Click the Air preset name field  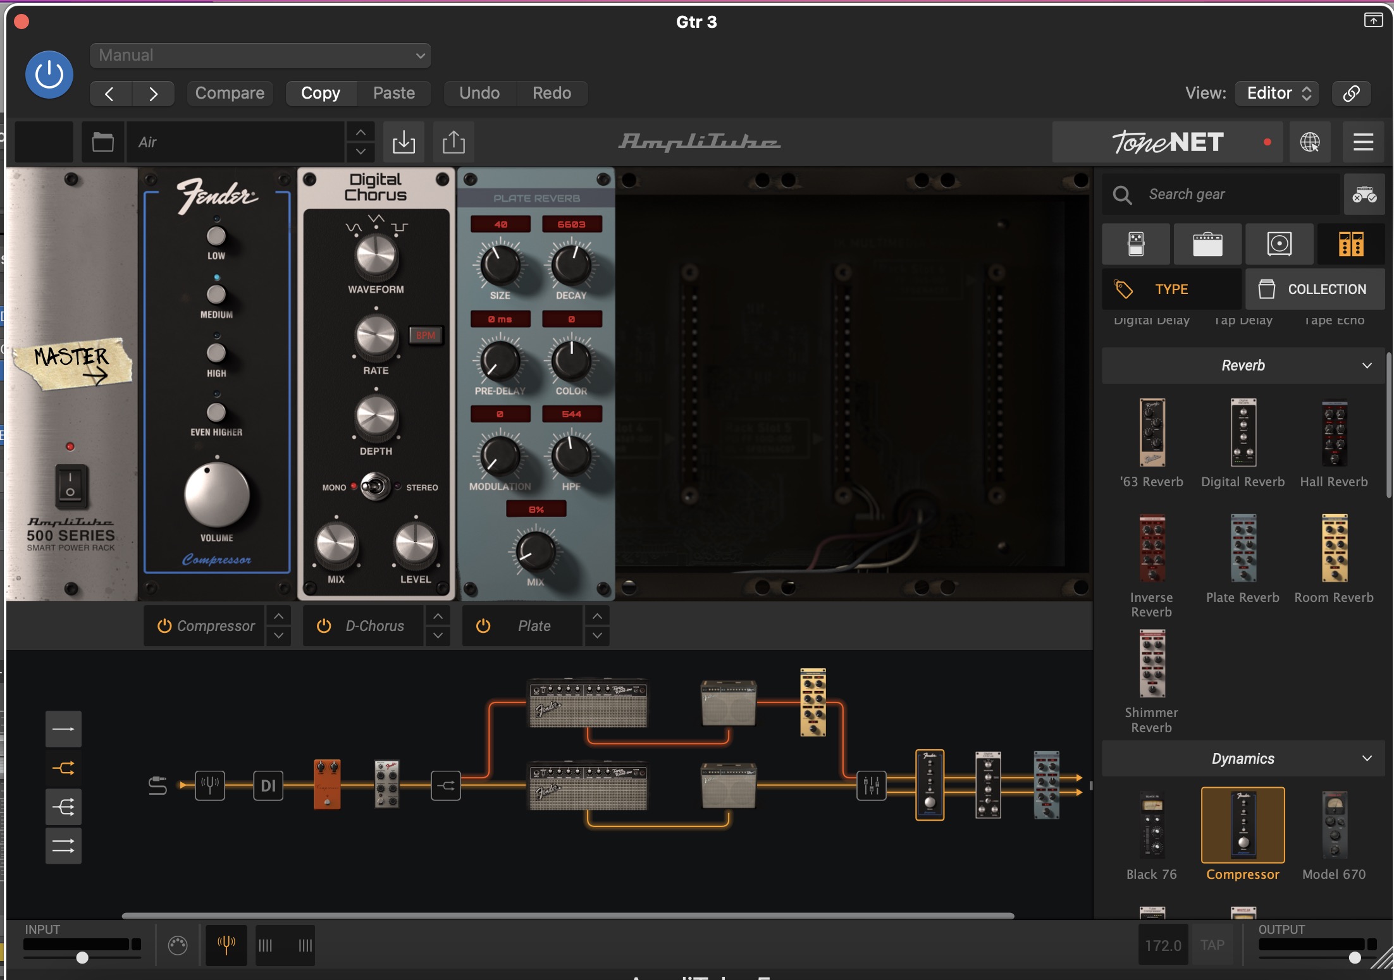pyautogui.click(x=235, y=142)
